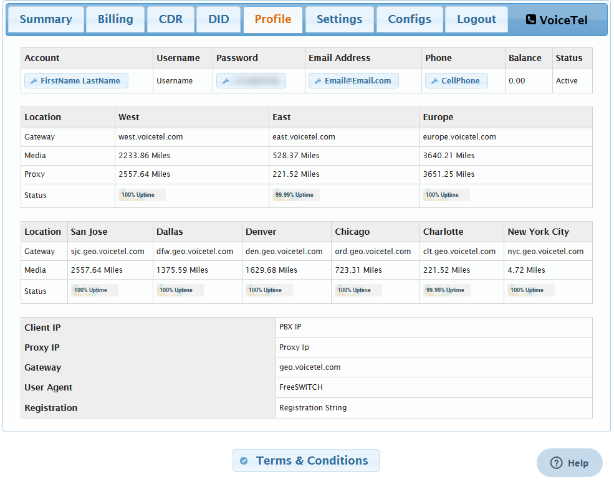
Task: Click the PBX IP value
Action: tap(290, 327)
